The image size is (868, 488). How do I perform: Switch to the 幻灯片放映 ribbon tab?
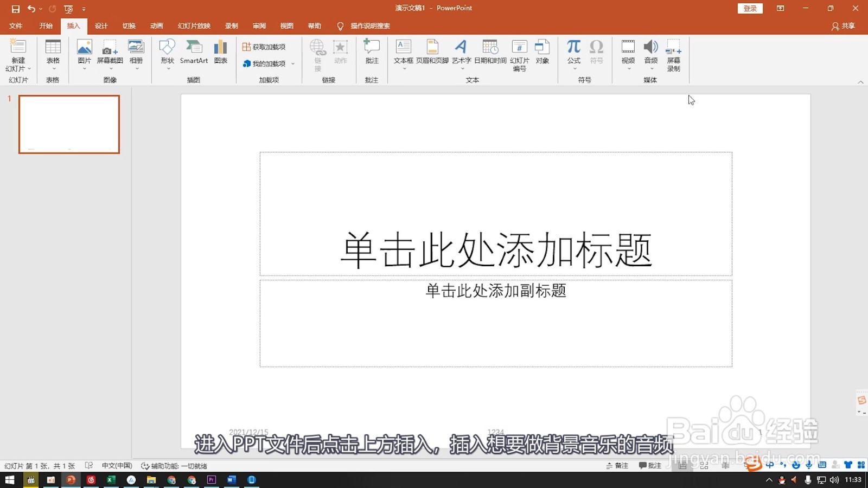(x=193, y=25)
